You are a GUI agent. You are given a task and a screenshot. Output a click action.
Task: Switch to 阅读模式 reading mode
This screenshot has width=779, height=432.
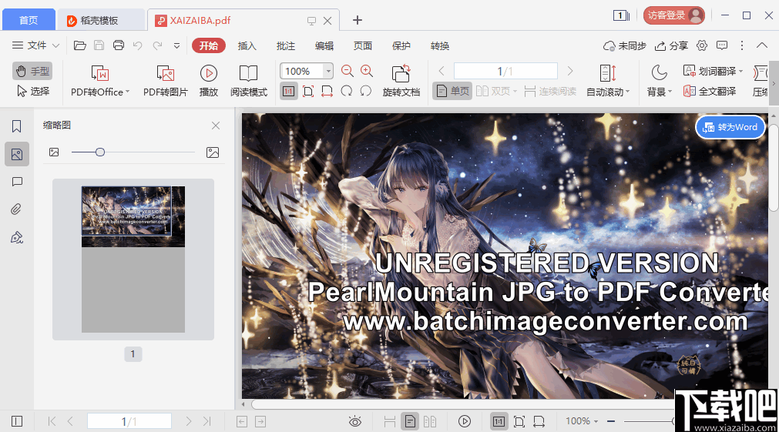pos(248,81)
